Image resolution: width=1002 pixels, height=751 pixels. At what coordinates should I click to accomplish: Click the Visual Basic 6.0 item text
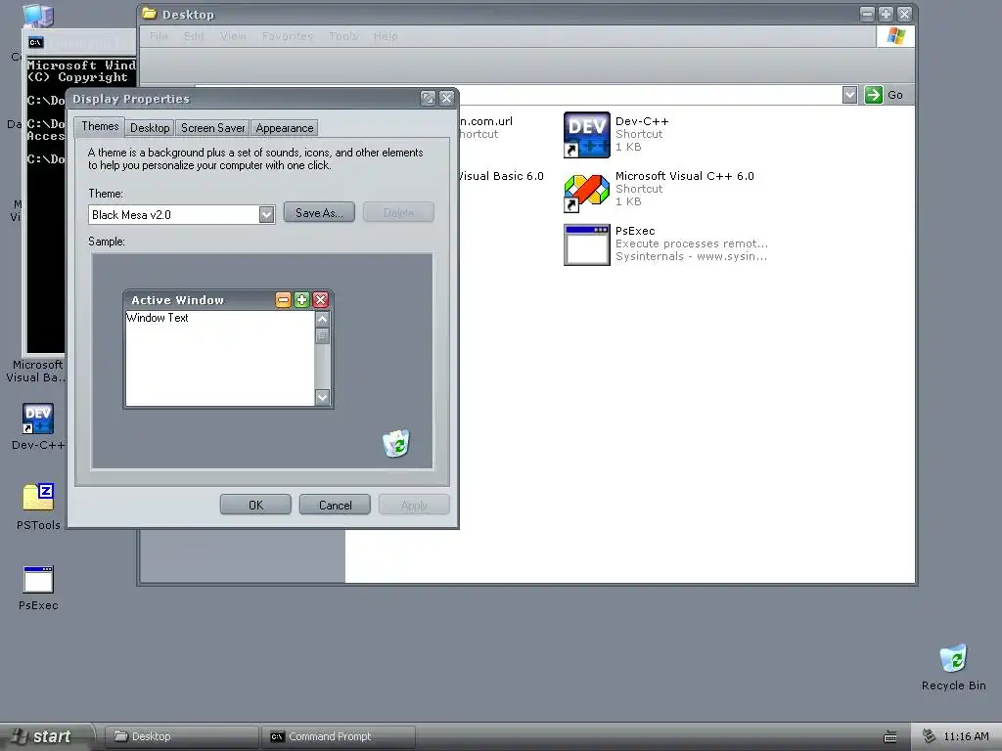tap(500, 176)
